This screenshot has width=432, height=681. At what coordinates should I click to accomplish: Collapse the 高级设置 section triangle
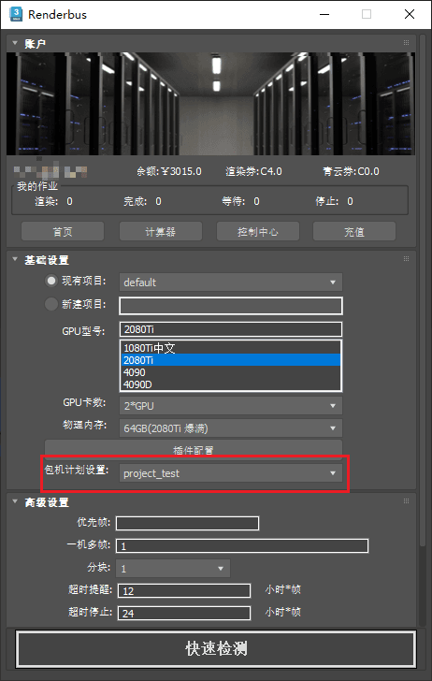(15, 501)
